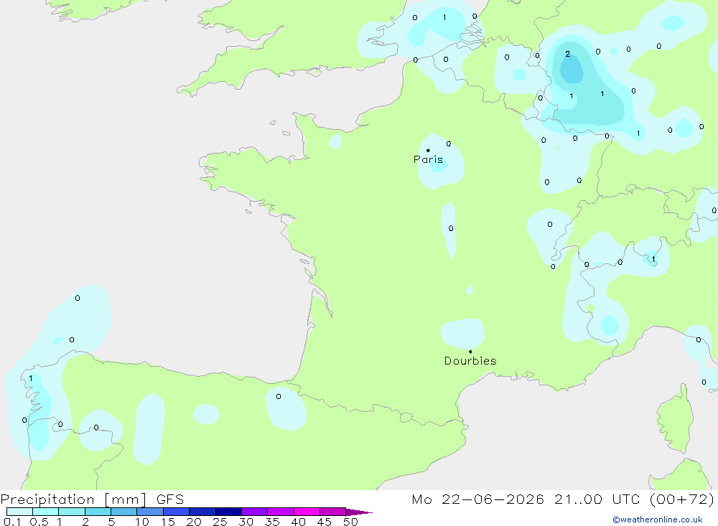Click the 30 mm purple legend swatch
The height and width of the screenshot is (526, 718).
[x=254, y=512]
